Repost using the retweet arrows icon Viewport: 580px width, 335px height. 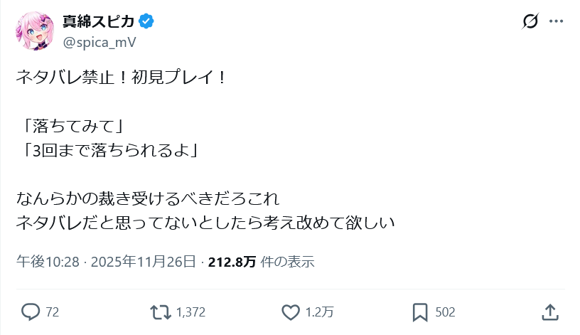[161, 312]
